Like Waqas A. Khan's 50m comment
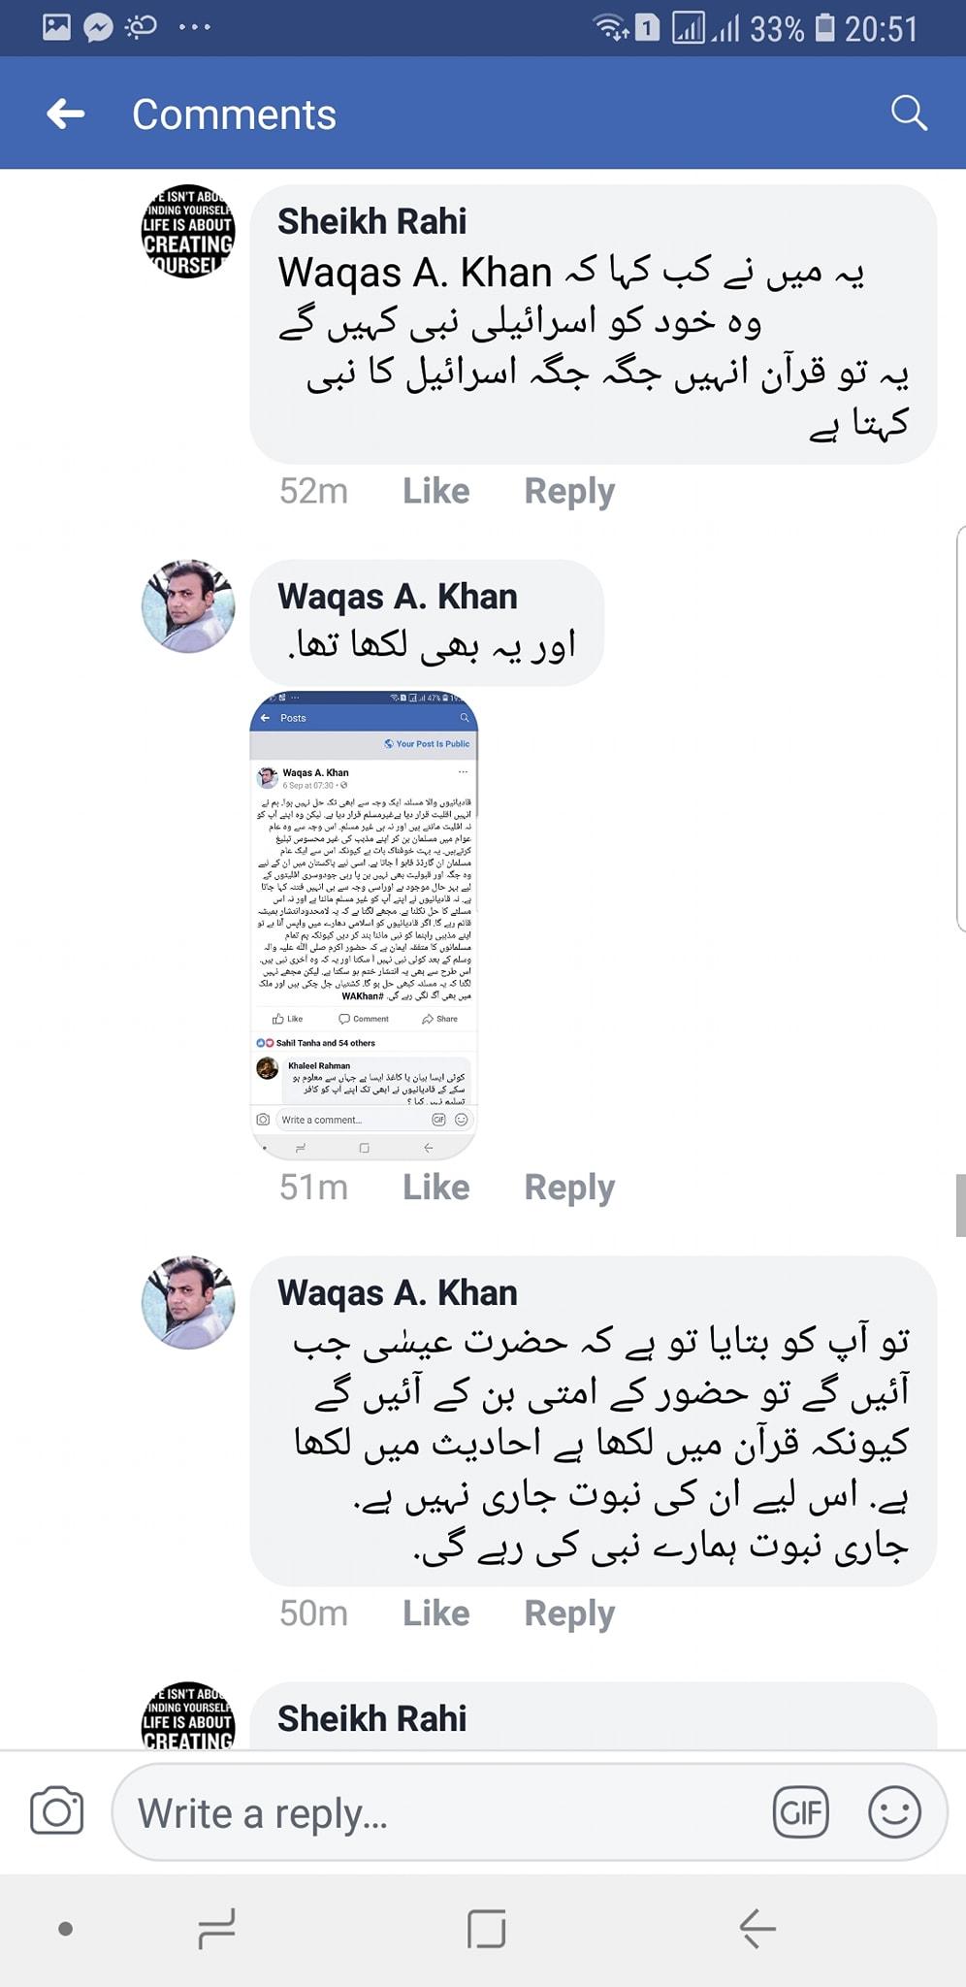 click(436, 1612)
